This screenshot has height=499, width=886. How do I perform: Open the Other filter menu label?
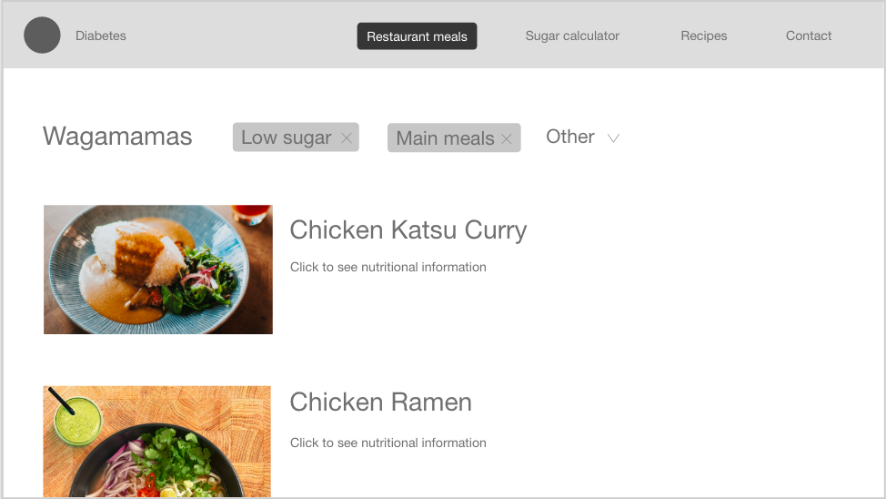[570, 137]
